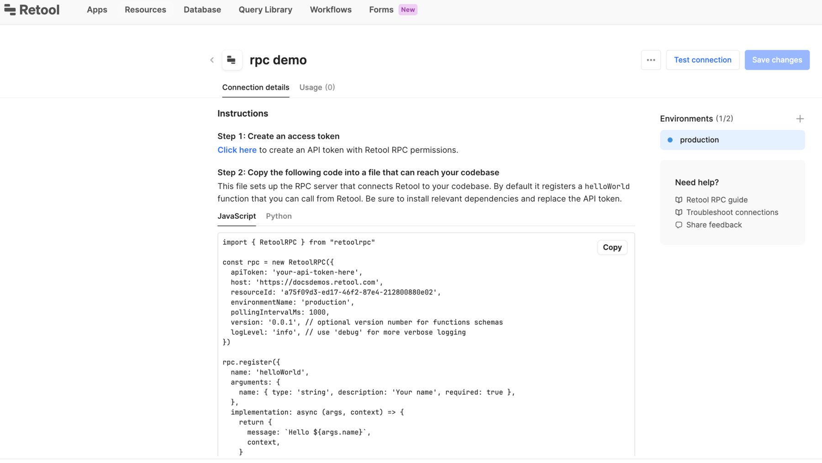Add a new environment with plus icon
The height and width of the screenshot is (463, 822).
(800, 119)
